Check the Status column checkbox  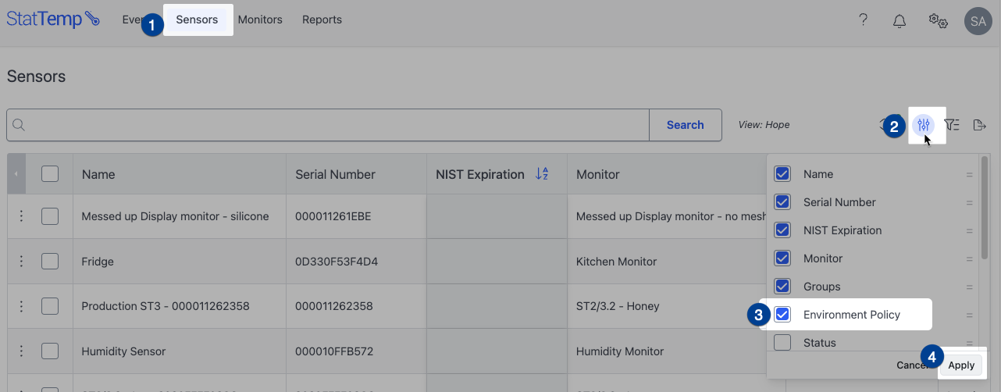point(782,343)
